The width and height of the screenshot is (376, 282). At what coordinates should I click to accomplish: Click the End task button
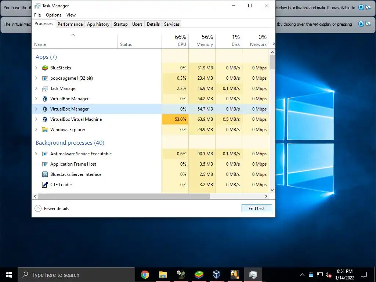click(257, 209)
